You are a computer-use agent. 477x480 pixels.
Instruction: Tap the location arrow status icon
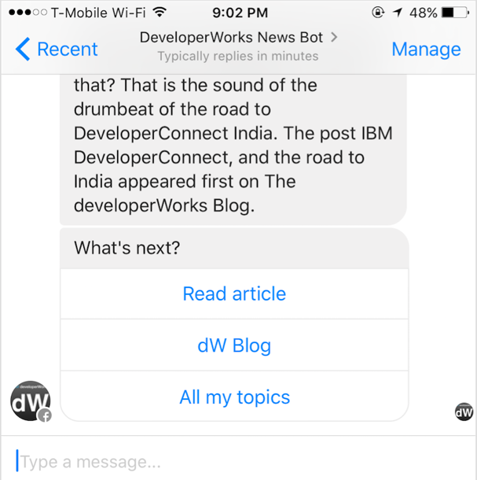398,13
